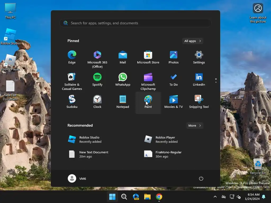Launch Spotify

[x=97, y=80]
